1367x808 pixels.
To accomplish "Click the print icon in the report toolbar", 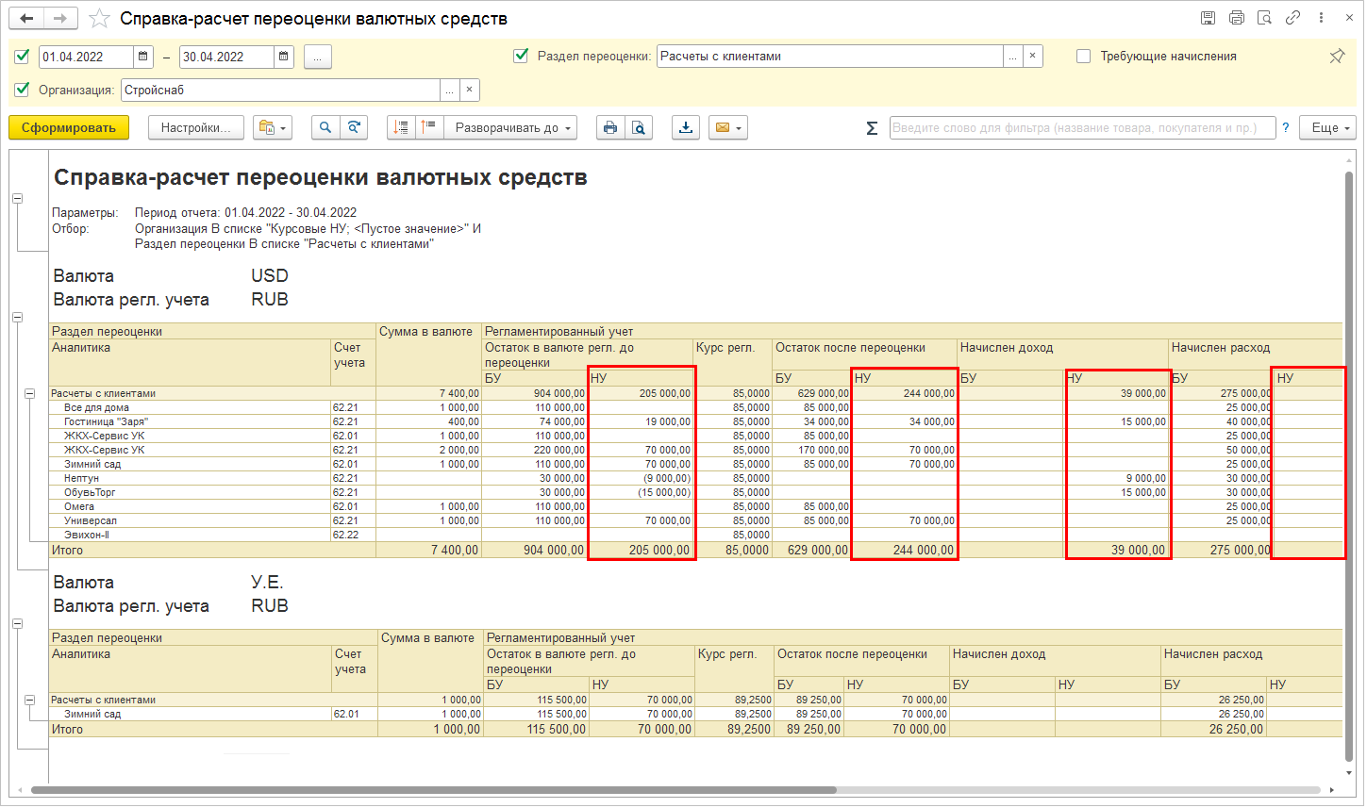I will click(610, 128).
